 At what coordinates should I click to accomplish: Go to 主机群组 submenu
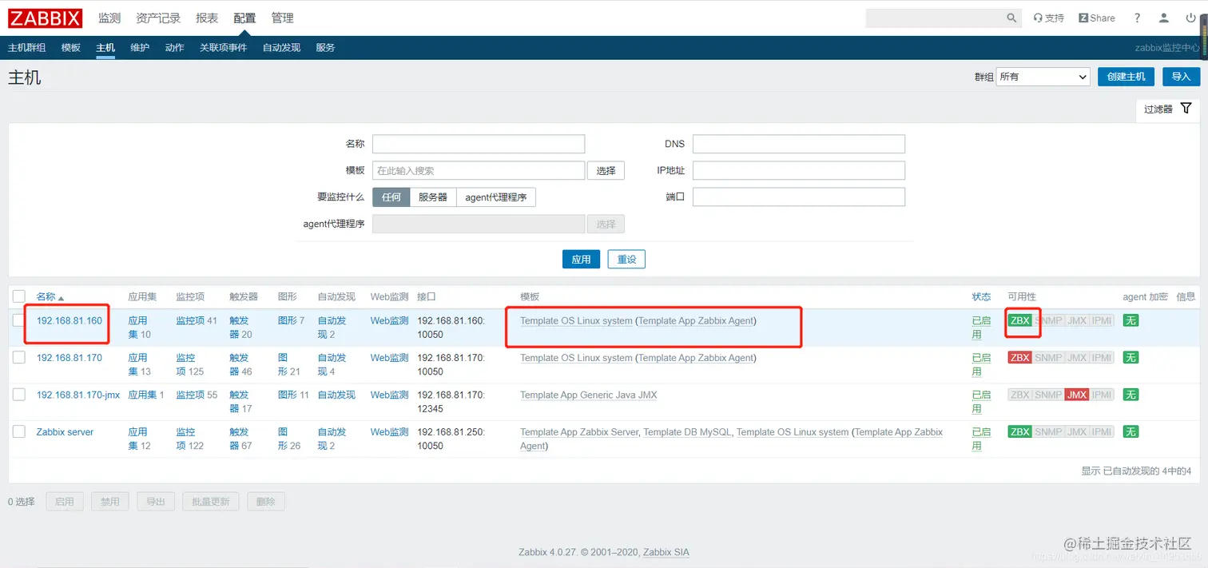point(26,48)
